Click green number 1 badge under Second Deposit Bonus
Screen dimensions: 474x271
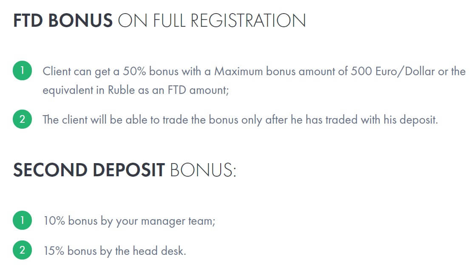tap(23, 220)
